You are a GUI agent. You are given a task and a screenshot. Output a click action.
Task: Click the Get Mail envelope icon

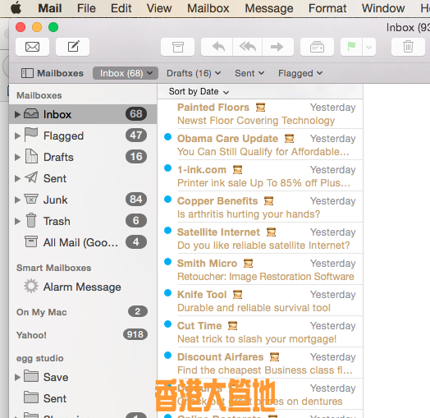click(32, 47)
